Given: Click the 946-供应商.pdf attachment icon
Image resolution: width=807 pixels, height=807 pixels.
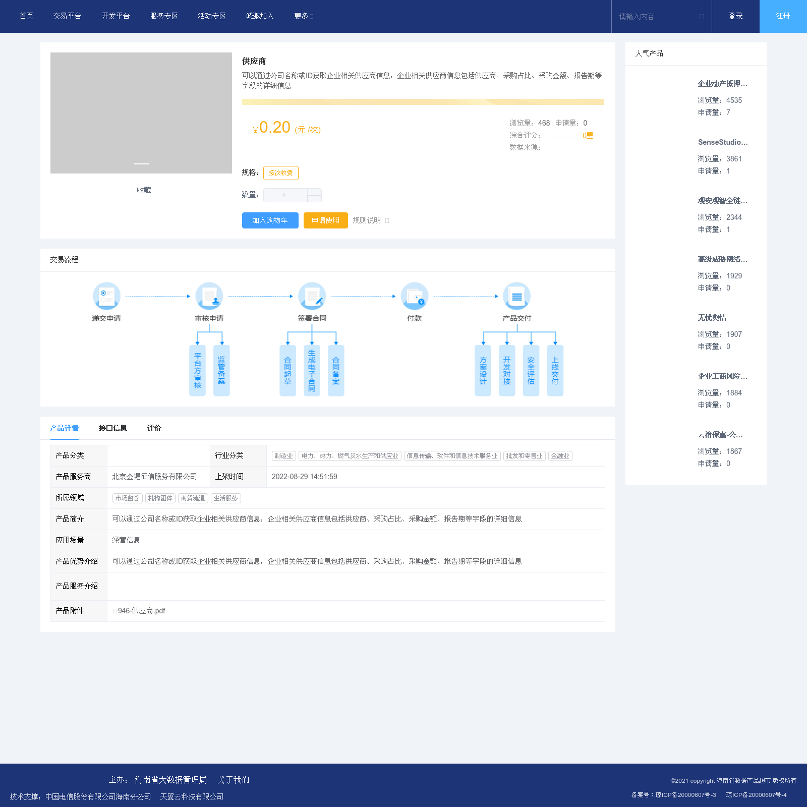Looking at the screenshot, I should click(x=115, y=611).
